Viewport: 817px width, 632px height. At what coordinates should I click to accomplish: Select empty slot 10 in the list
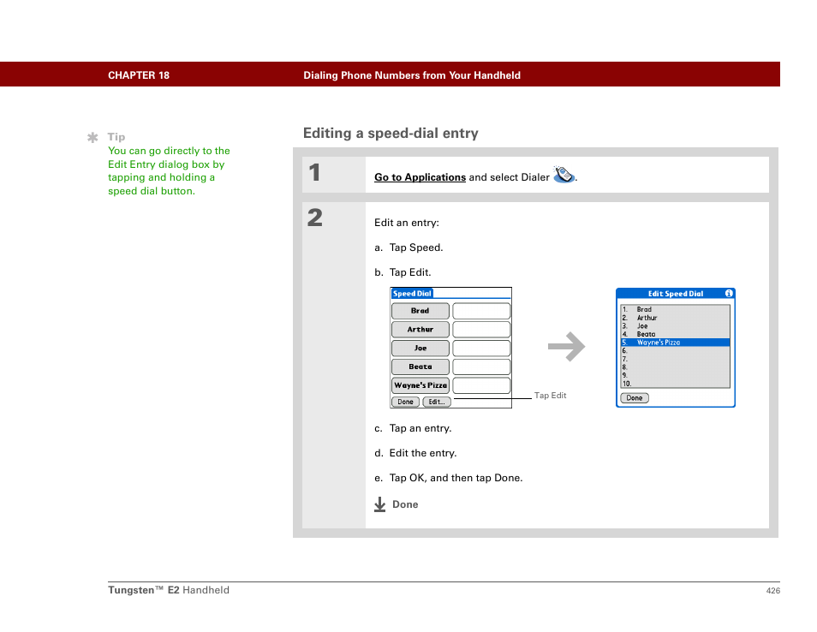tap(676, 384)
